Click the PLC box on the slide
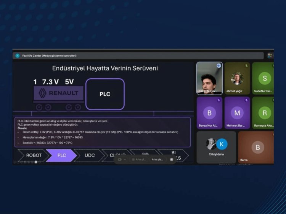Viewport: 286px width, 214px height. (x=105, y=94)
